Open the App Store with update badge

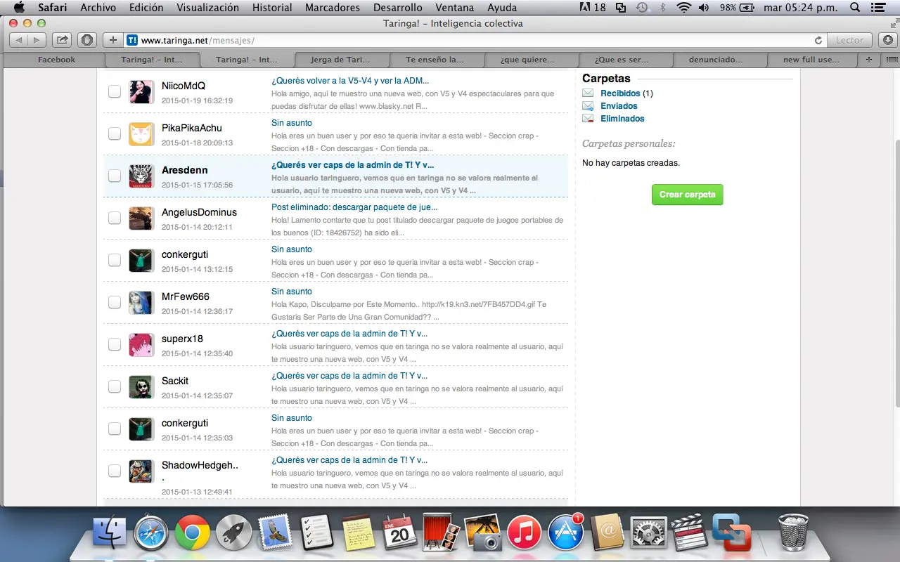pos(565,532)
